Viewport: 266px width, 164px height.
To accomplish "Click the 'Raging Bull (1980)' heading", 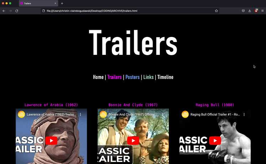I will click(x=215, y=105).
